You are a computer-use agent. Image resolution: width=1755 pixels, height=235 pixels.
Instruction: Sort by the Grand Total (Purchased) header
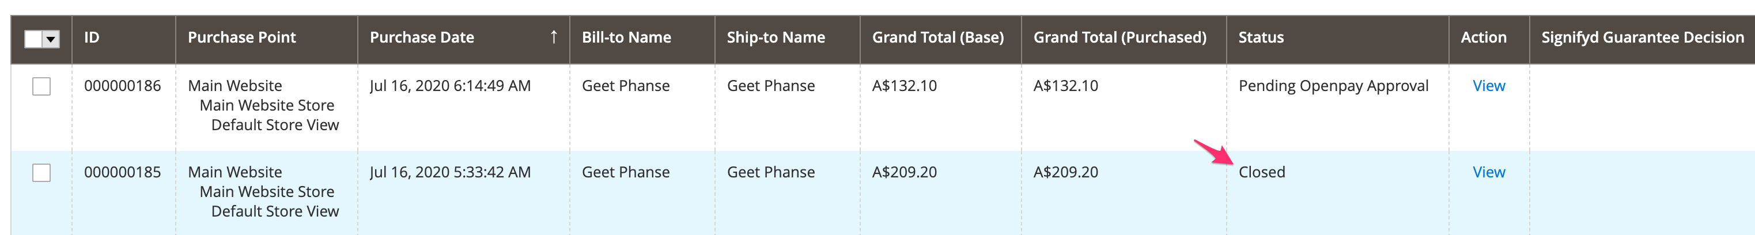[x=1119, y=37]
